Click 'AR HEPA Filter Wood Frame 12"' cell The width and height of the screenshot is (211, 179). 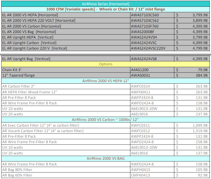point(66,92)
